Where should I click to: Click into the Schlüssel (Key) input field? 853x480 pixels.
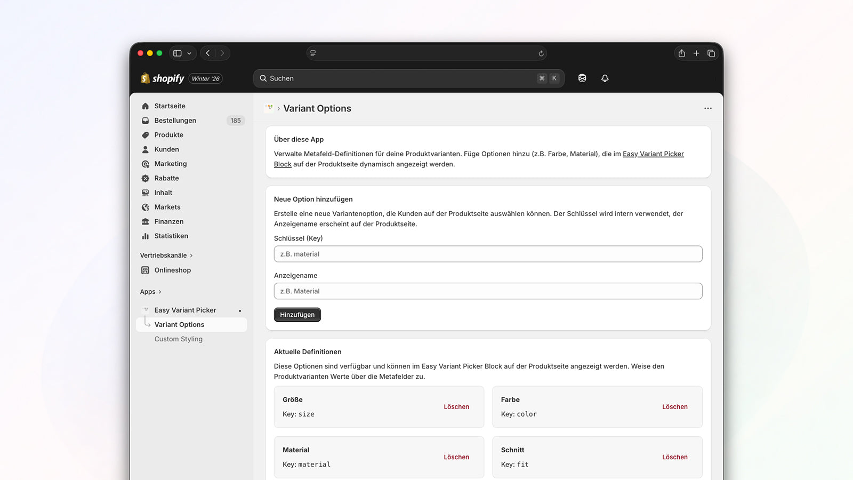coord(488,254)
